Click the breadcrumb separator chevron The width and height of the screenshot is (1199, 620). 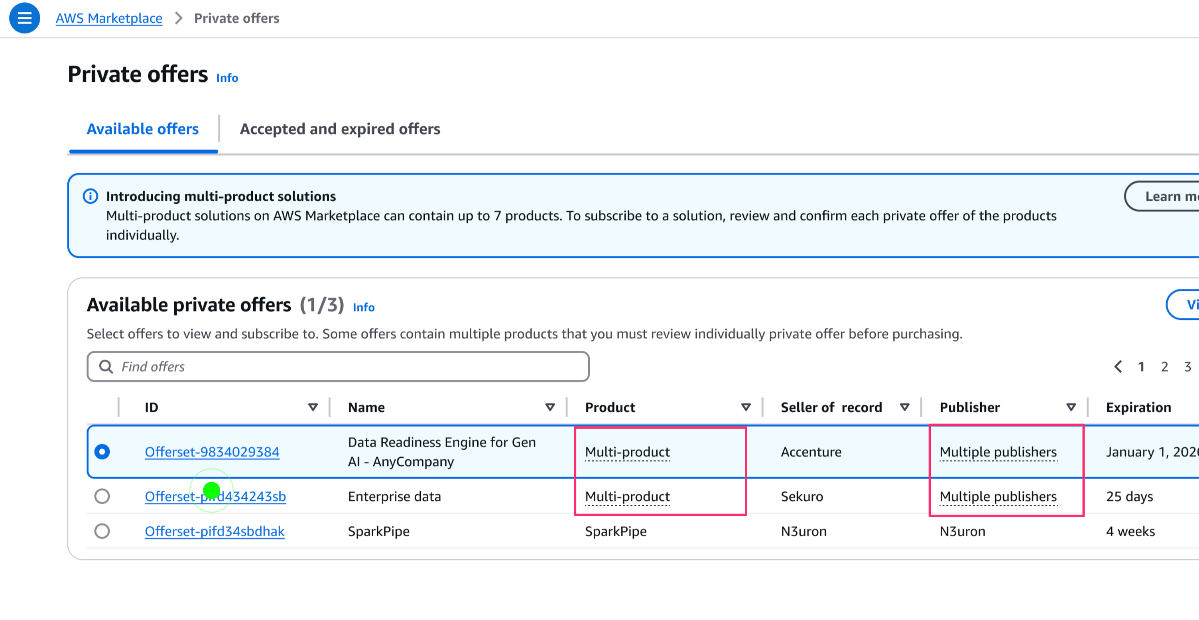pos(178,18)
